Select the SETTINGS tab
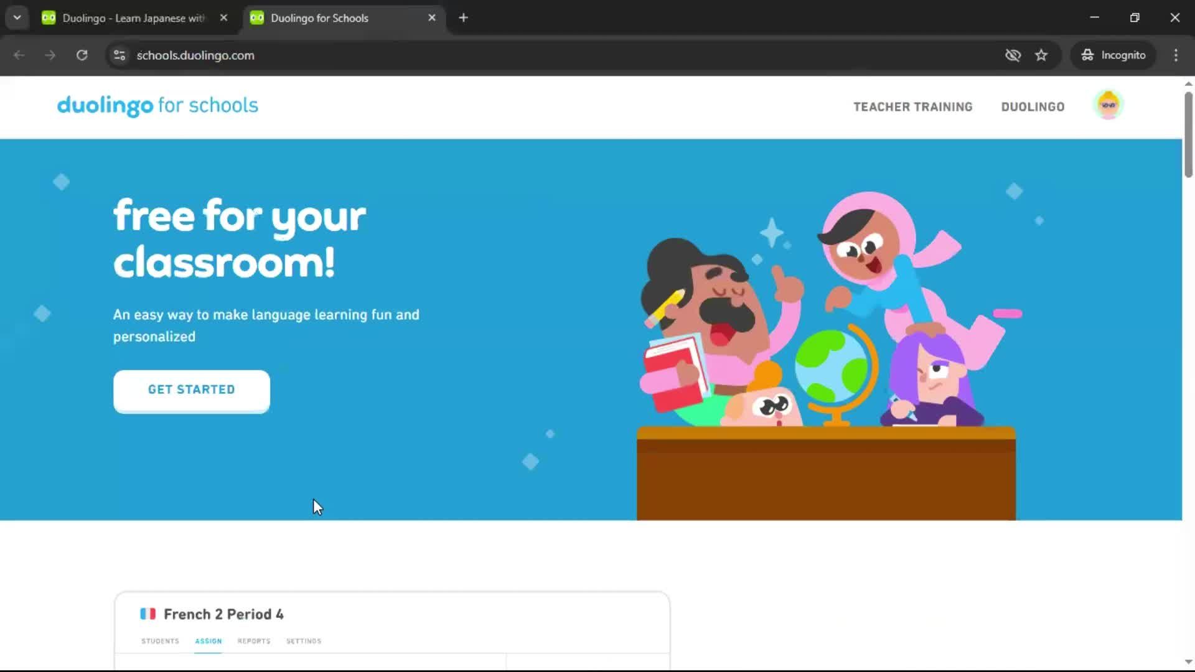The height and width of the screenshot is (672, 1195). (303, 641)
